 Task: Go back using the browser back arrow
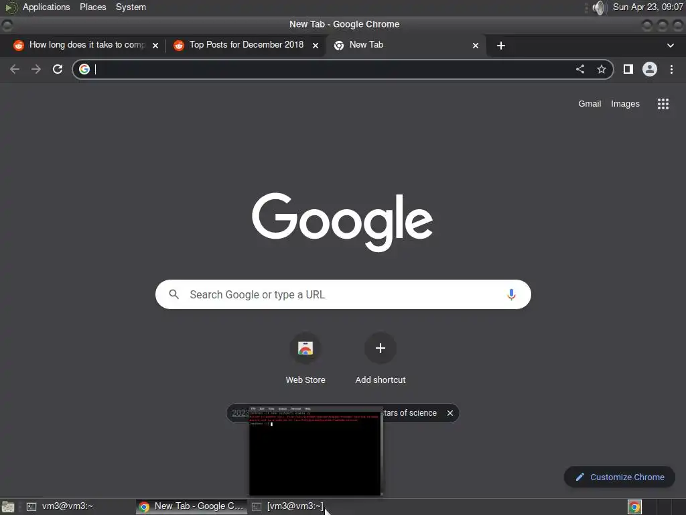15,69
